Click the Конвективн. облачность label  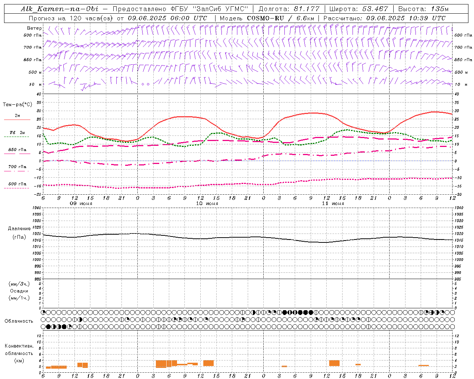19,350
